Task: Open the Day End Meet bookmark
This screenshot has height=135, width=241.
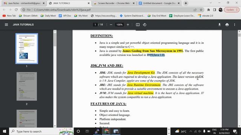Action: 157,16
